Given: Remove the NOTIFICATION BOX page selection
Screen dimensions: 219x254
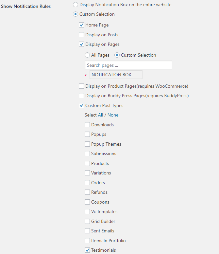Looking at the screenshot, I should point(86,75).
